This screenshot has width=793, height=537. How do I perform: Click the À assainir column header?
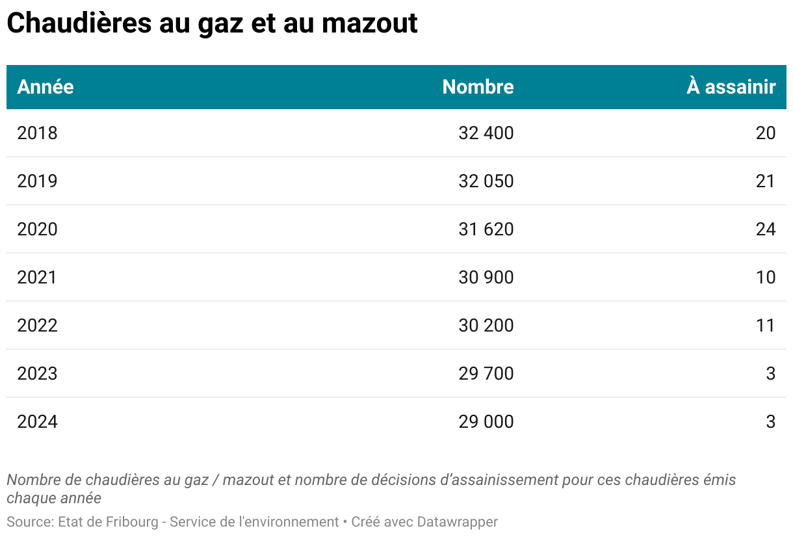731,87
